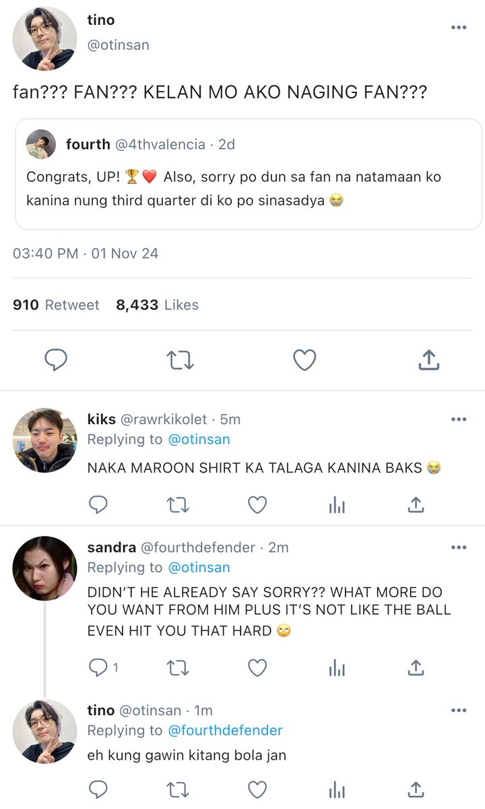Viewport: 485px width, 809px height.
Task: Like kiks's maroon shirt reply
Action: tap(257, 504)
